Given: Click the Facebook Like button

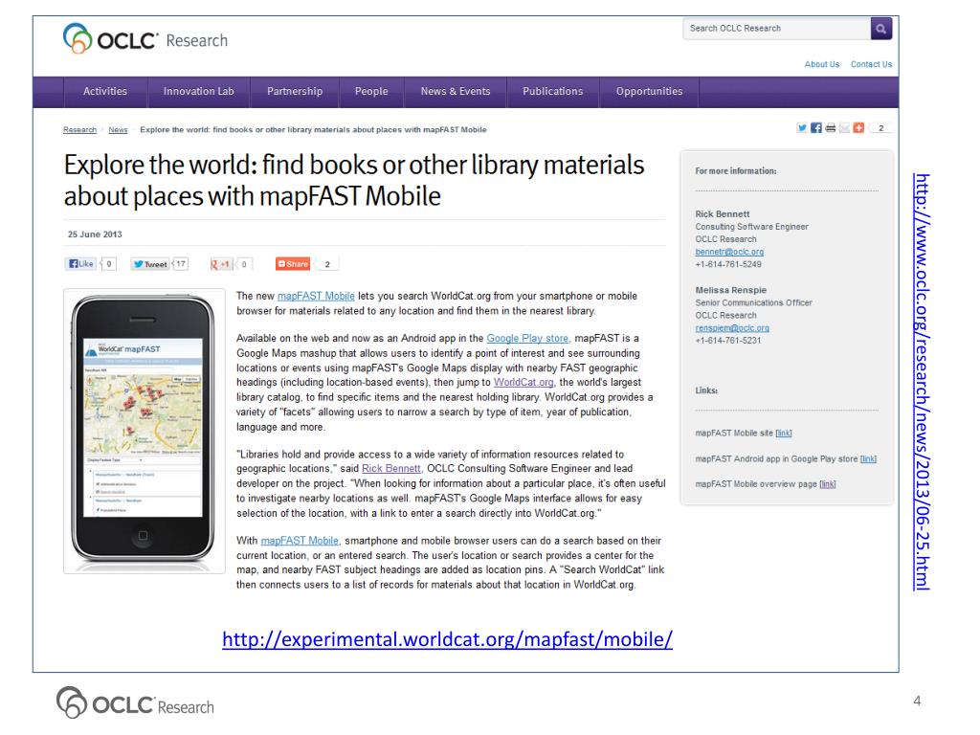Looking at the screenshot, I should [x=81, y=264].
